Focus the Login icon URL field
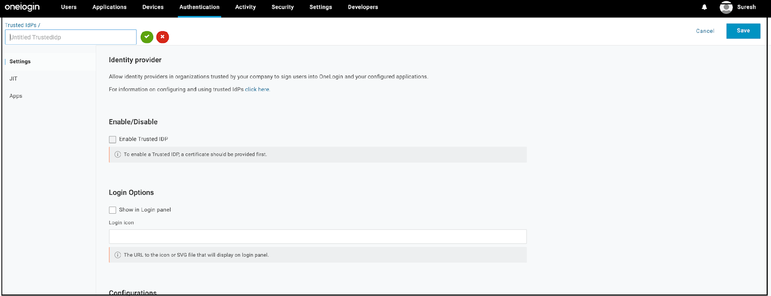Viewport: 771px width, 296px height. coord(318,236)
